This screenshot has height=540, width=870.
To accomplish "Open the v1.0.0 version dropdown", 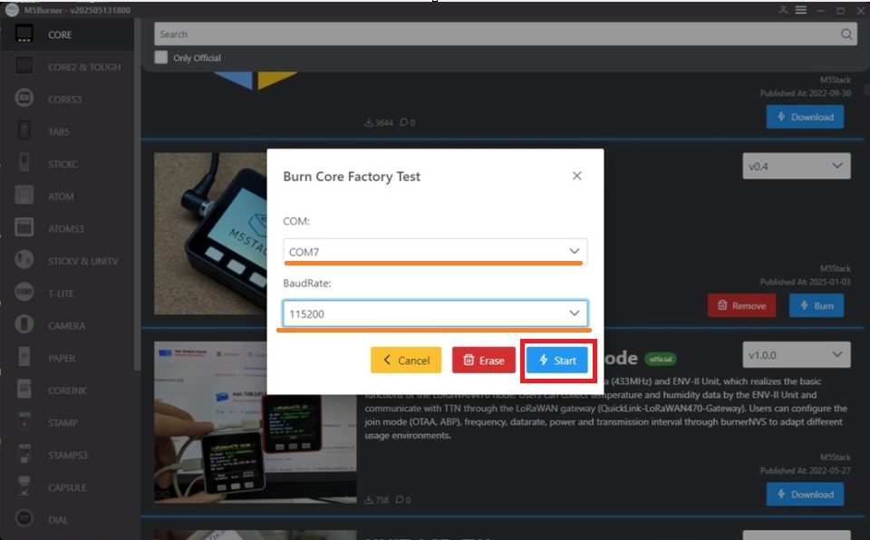I will click(797, 354).
